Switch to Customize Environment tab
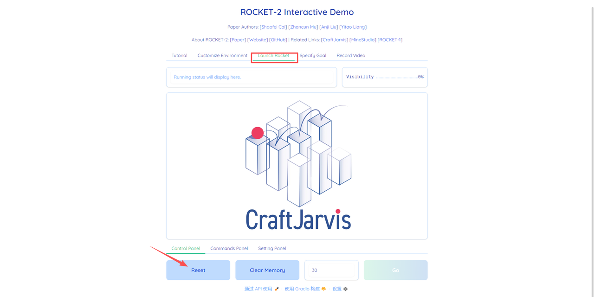Viewport: 594px width, 297px height. coord(222,55)
